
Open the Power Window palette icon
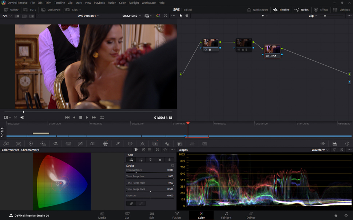130,144
